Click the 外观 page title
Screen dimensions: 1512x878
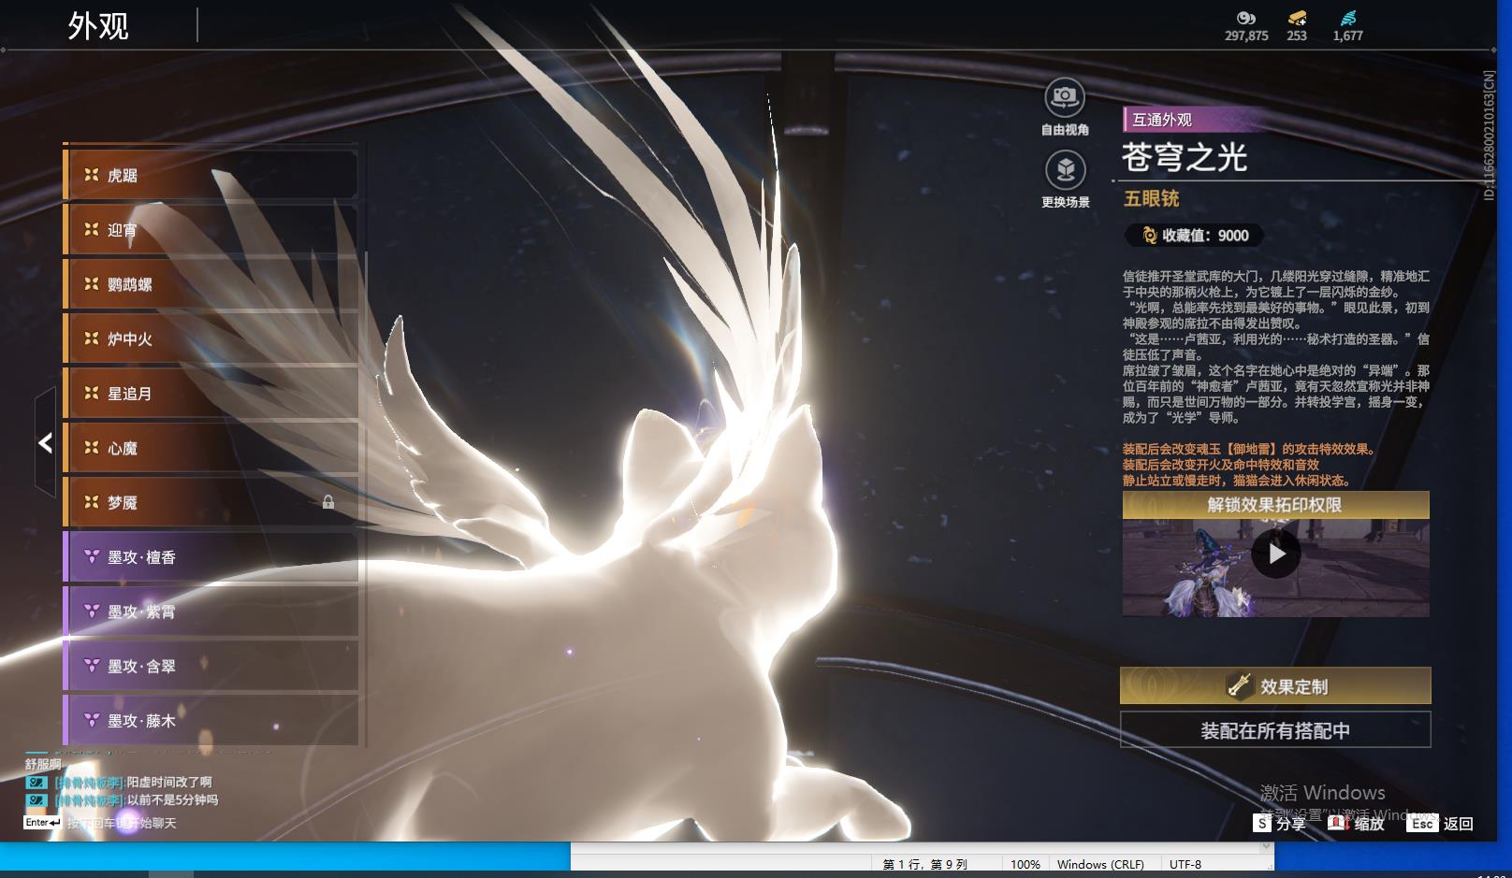tap(98, 25)
